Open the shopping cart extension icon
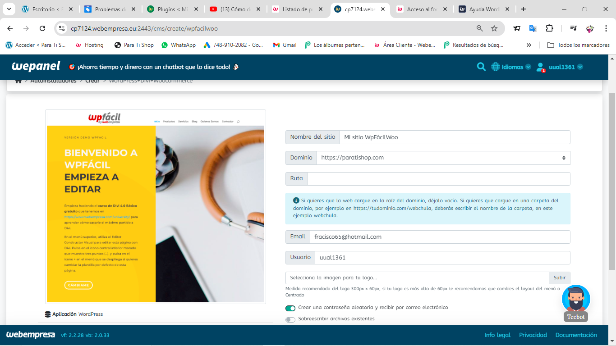 (517, 28)
